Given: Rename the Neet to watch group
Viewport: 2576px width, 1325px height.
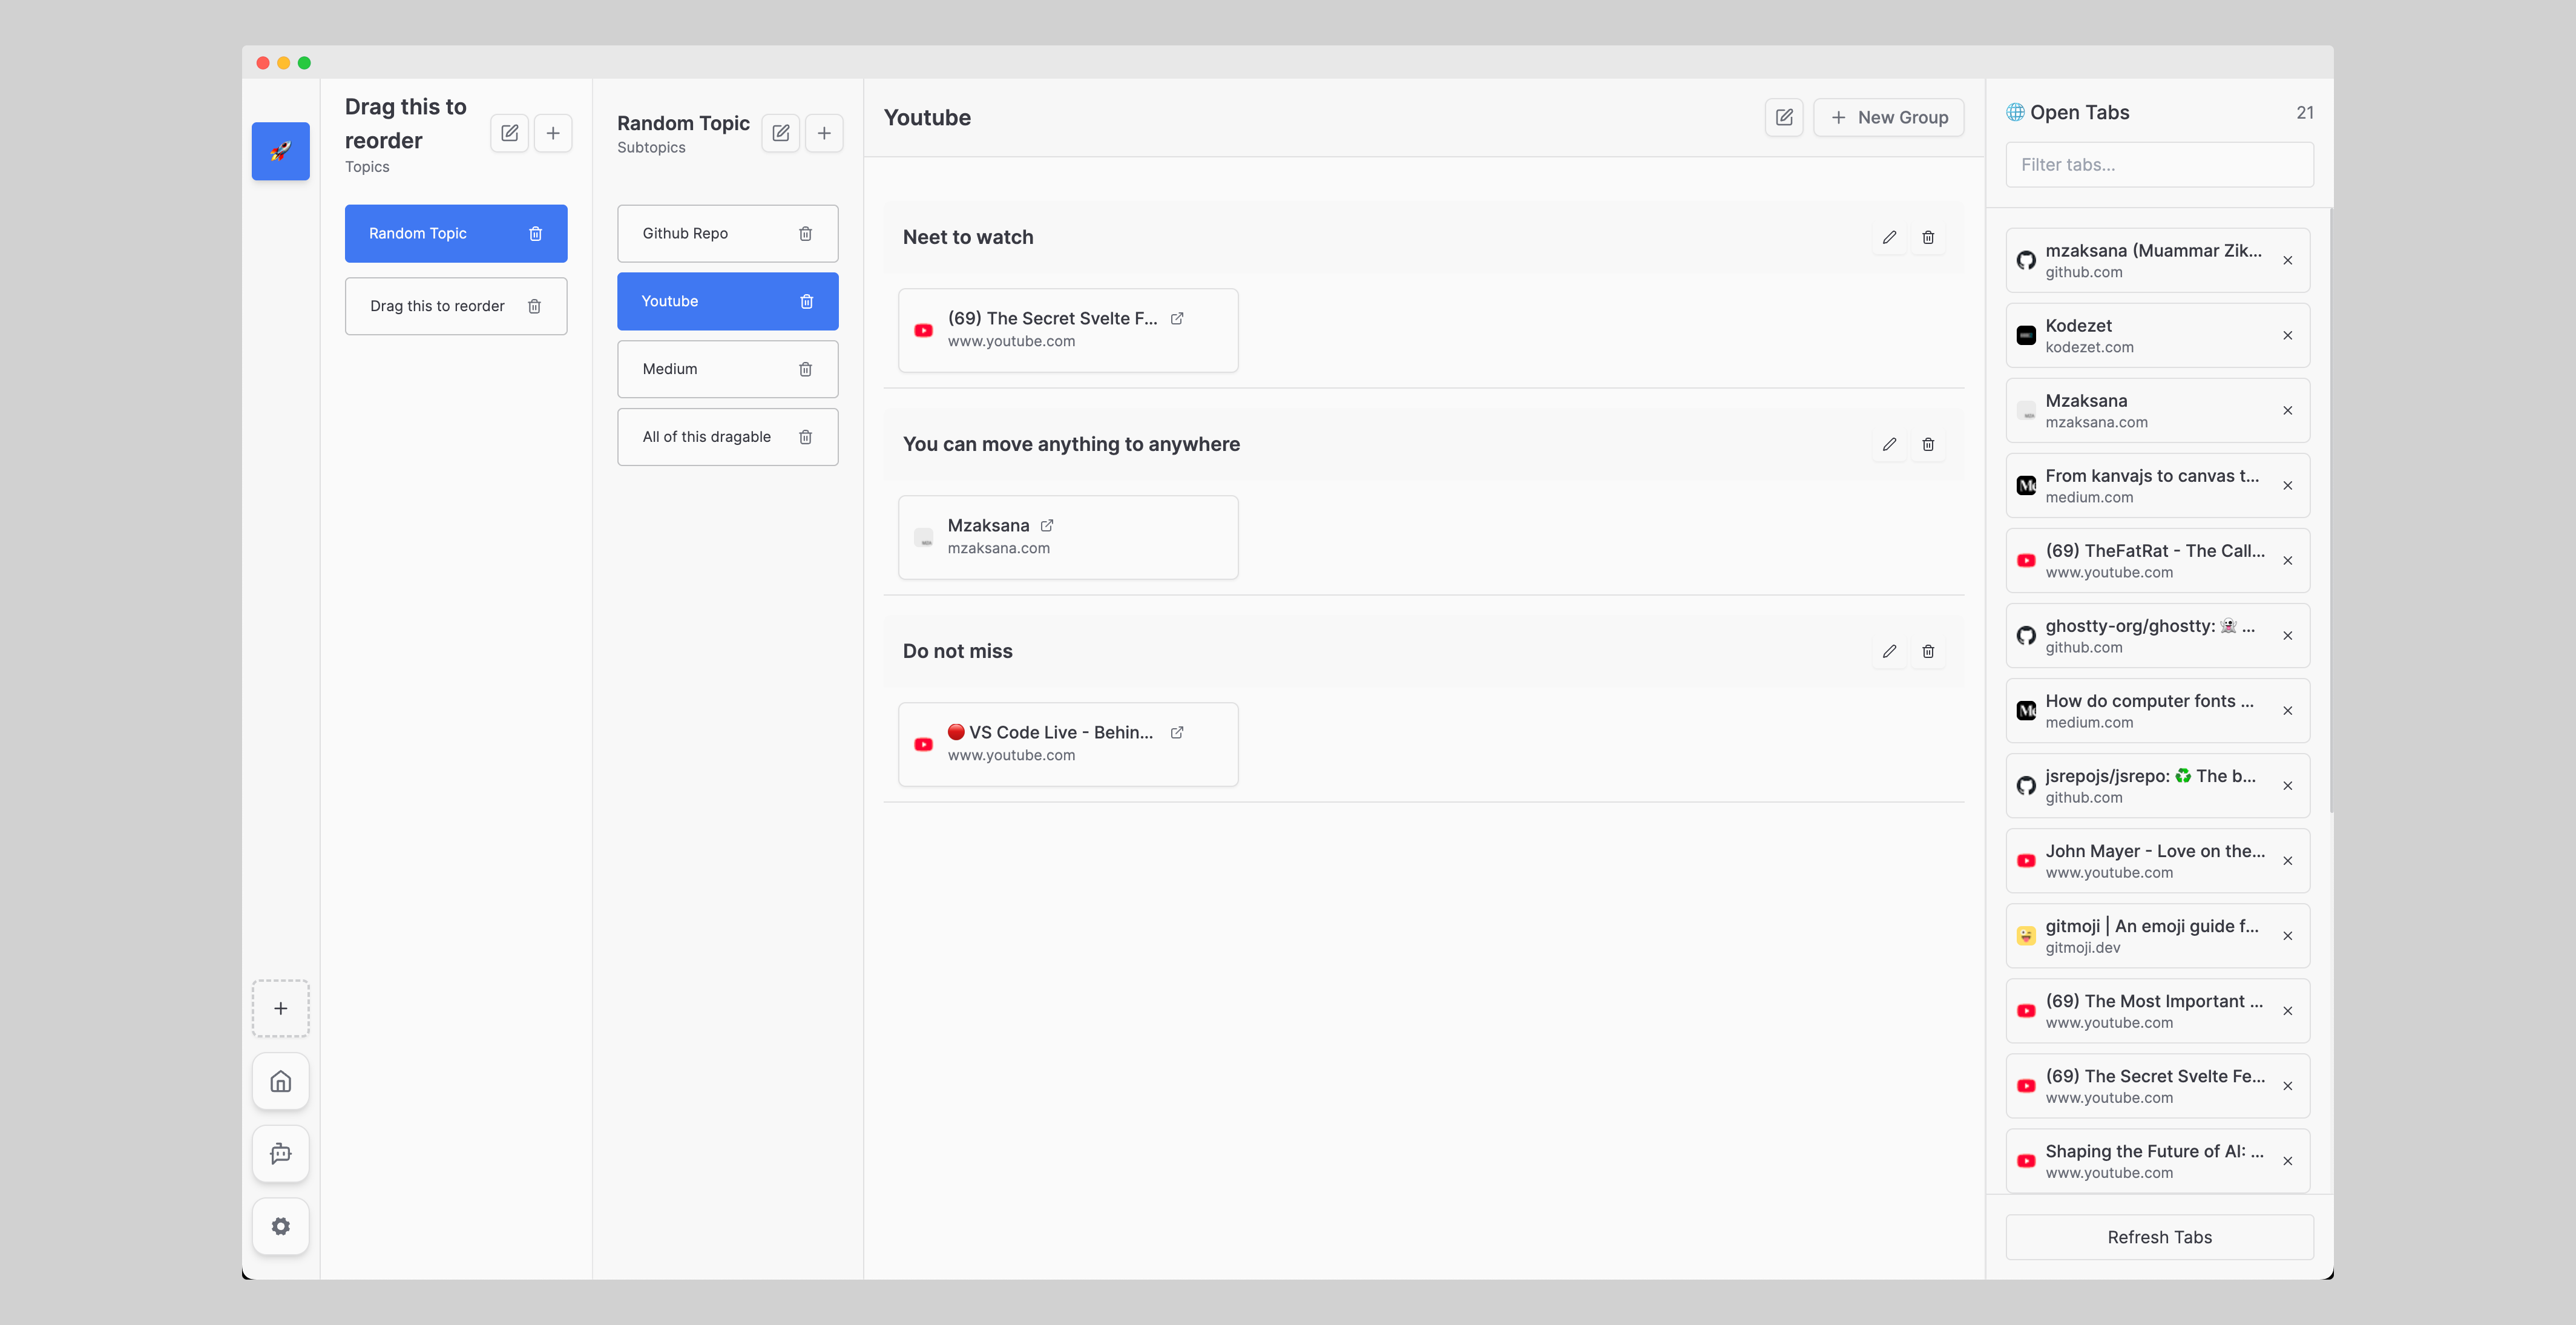Looking at the screenshot, I should (x=1889, y=237).
